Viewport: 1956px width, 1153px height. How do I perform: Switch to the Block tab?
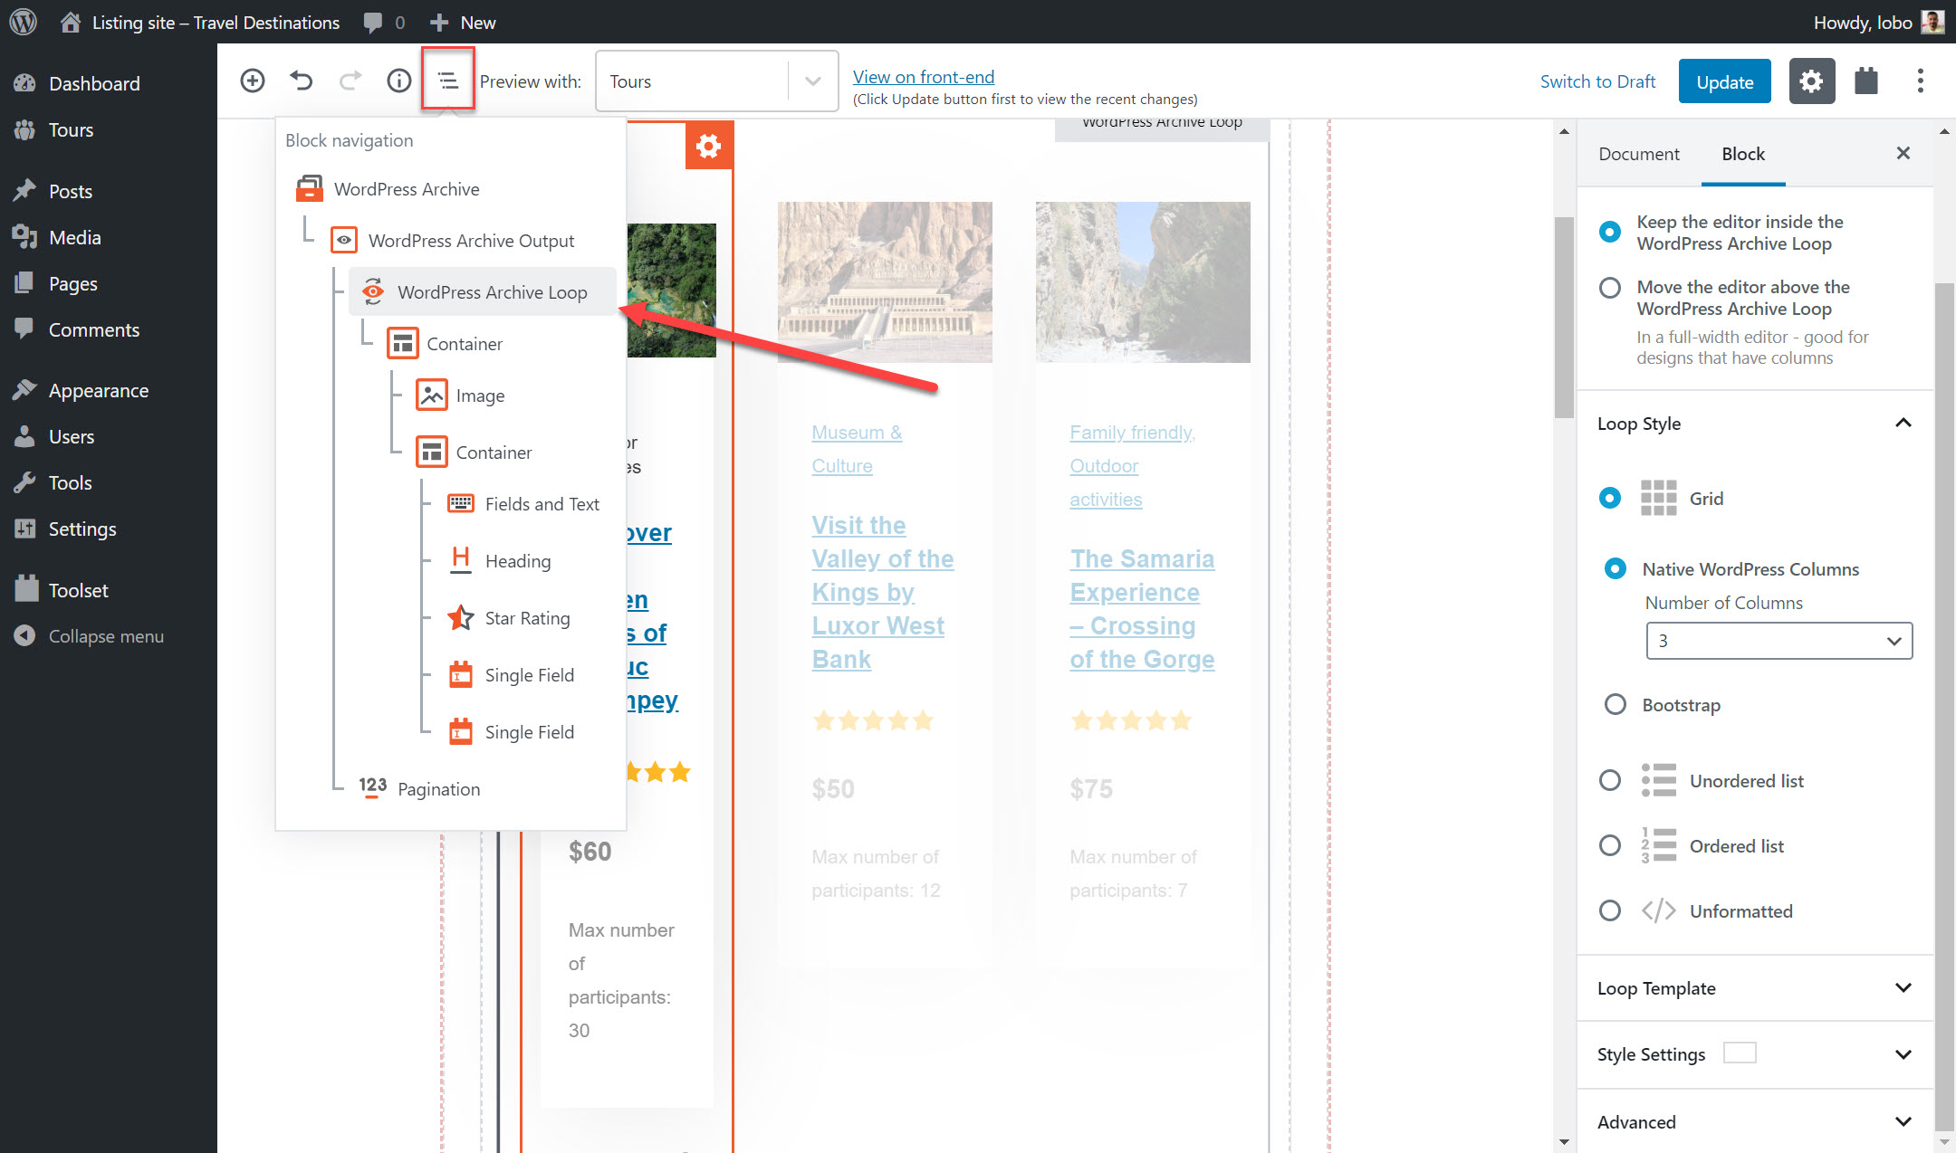(1743, 154)
